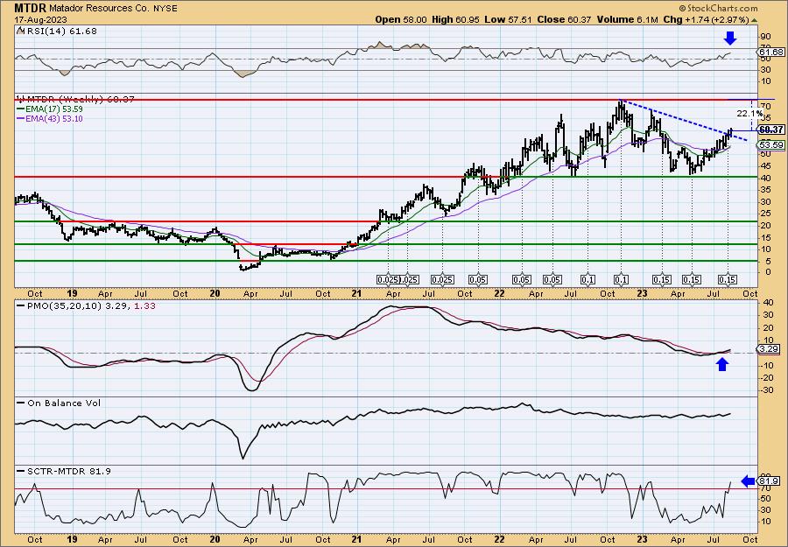The width and height of the screenshot is (788, 547).
Task: Click the 53.59 EMA tag on right axis
Action: tap(771, 145)
